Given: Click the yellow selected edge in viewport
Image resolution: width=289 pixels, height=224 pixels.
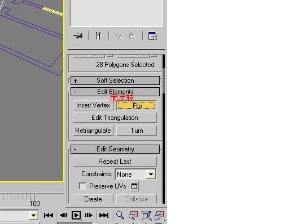Looking at the screenshot, I should pos(52,11).
